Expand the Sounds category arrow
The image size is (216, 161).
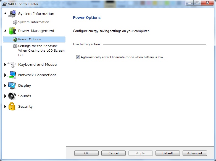[x=5, y=96]
